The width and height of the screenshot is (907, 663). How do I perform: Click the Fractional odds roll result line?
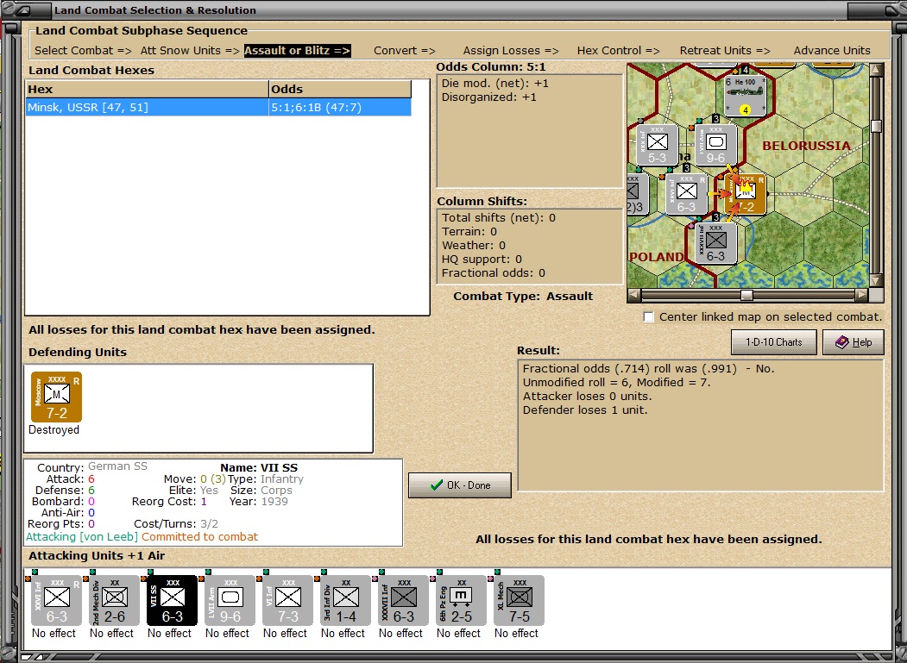[648, 369]
